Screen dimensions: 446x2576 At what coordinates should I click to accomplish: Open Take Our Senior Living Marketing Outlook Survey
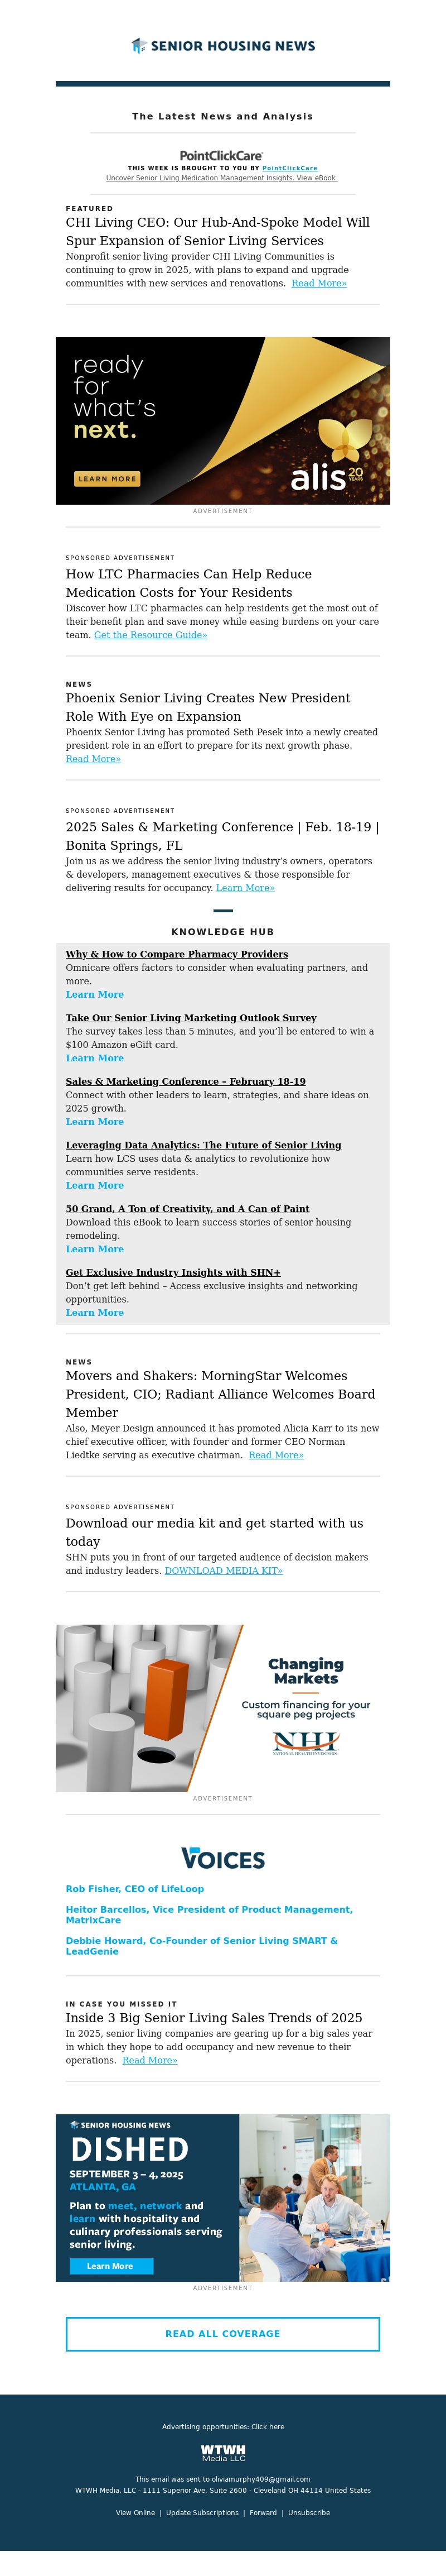coord(191,1018)
